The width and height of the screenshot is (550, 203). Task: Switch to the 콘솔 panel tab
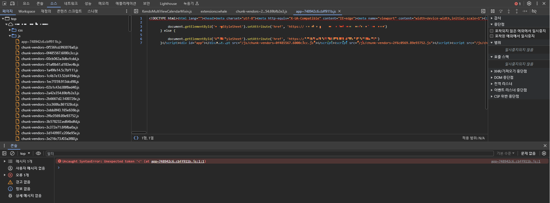tap(40, 3)
